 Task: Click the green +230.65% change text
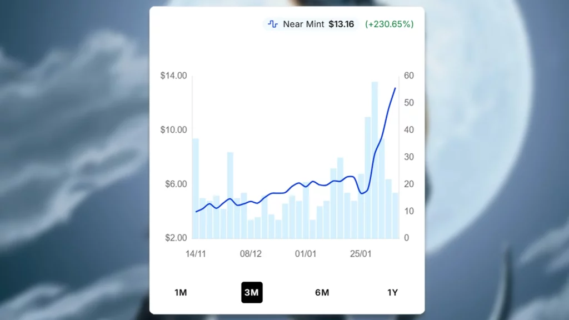coord(389,24)
